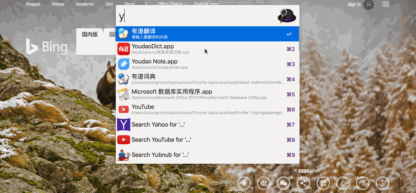416x193 pixels.
Task: Open Outlook.com link on Bing
Action: 206,4
